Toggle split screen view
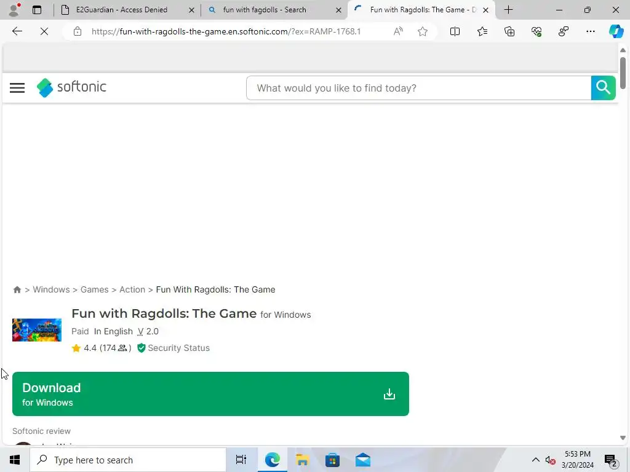The height and width of the screenshot is (472, 630). [455, 31]
